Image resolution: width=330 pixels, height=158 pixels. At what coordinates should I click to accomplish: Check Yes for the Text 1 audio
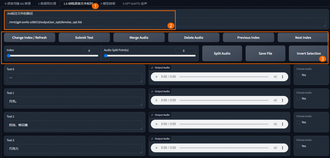point(298,98)
